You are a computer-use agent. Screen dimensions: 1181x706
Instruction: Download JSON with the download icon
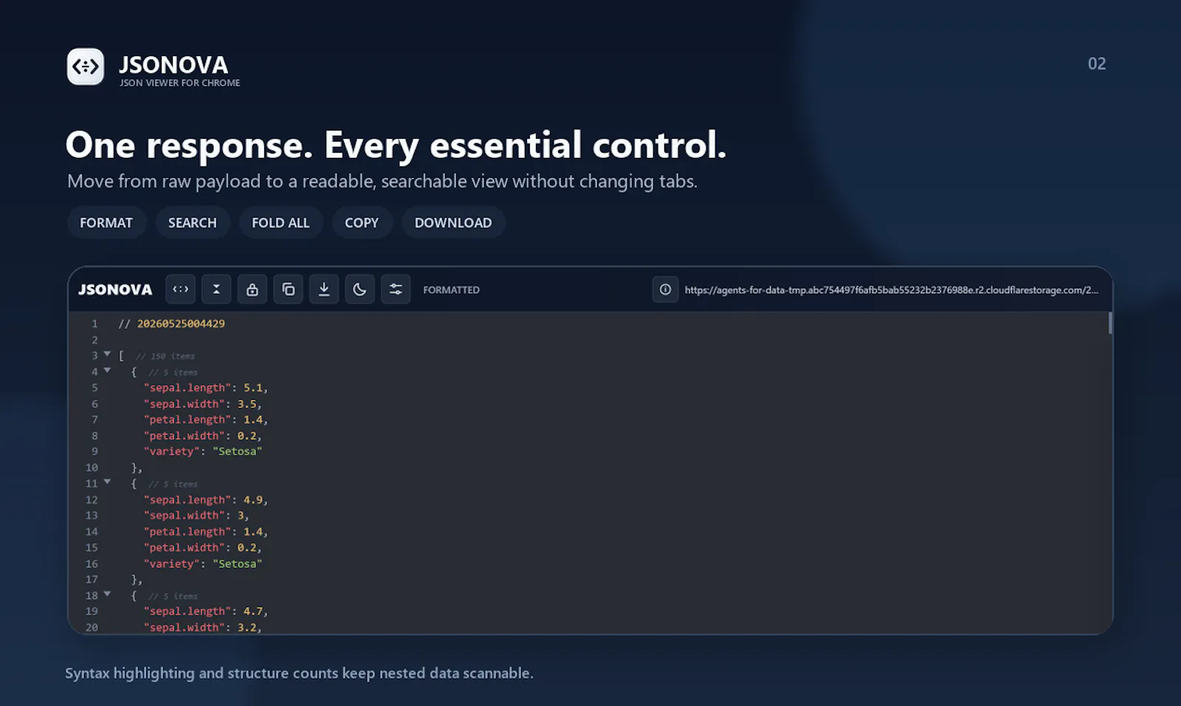tap(324, 289)
